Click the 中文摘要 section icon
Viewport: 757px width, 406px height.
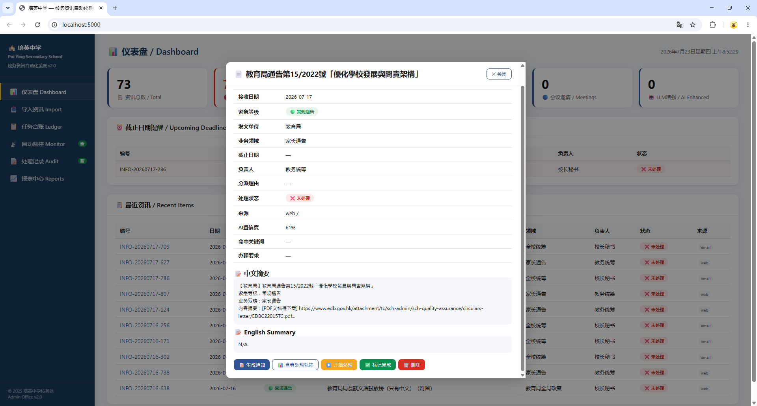(x=238, y=273)
